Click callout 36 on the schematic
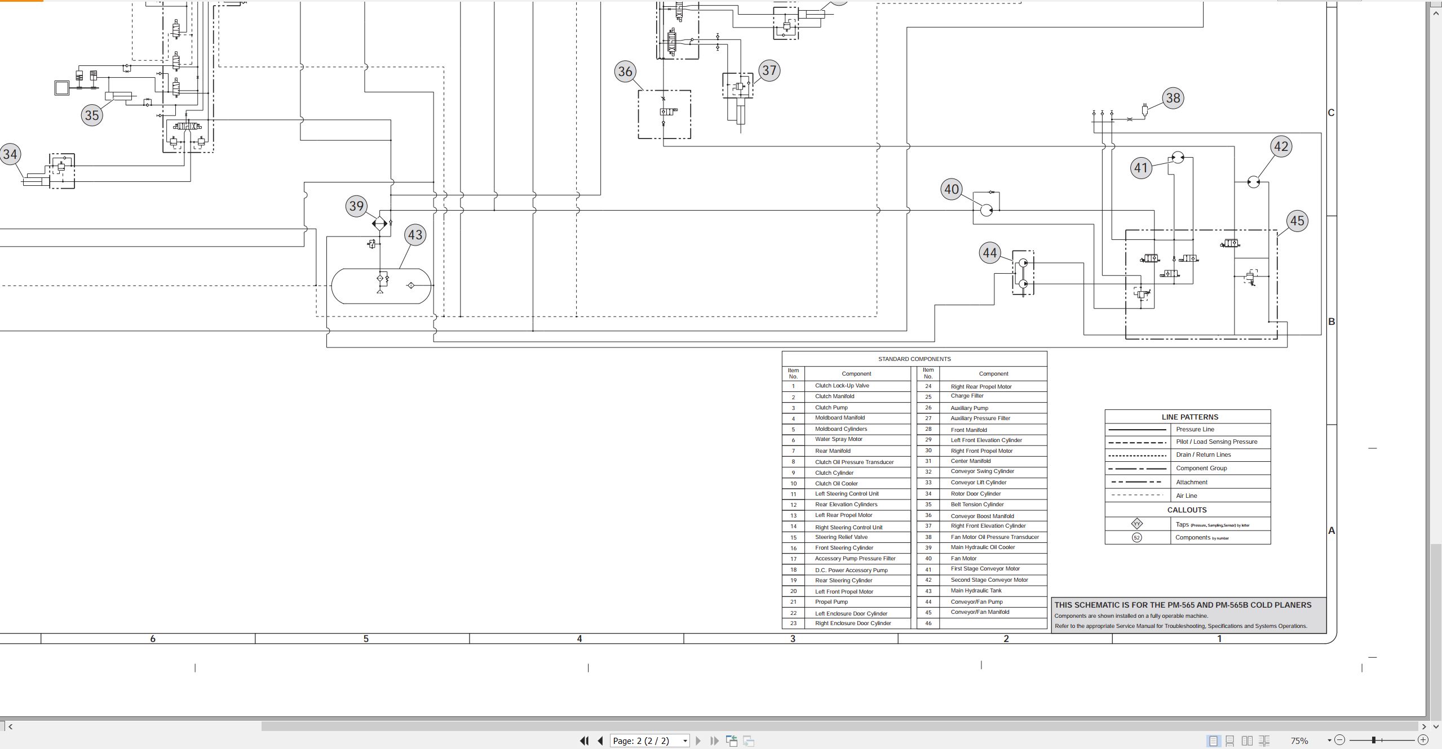Image resolution: width=1442 pixels, height=749 pixels. pyautogui.click(x=625, y=72)
